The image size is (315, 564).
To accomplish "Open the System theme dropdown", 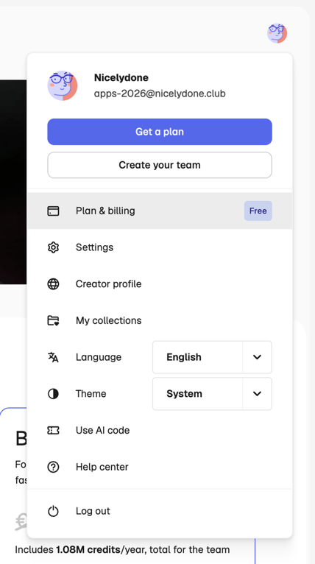I will (212, 394).
